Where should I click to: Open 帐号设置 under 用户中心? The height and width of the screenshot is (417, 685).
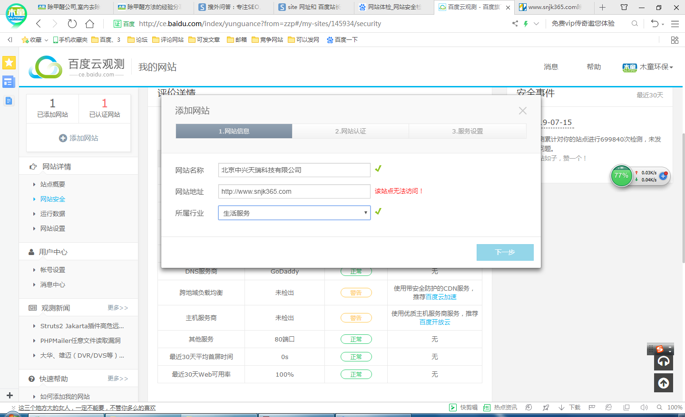[52, 270]
